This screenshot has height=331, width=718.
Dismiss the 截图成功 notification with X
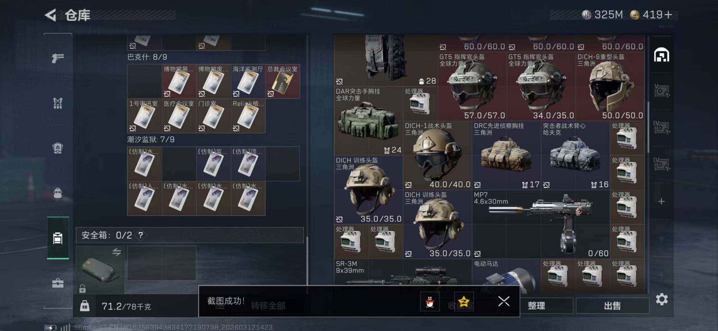click(504, 301)
